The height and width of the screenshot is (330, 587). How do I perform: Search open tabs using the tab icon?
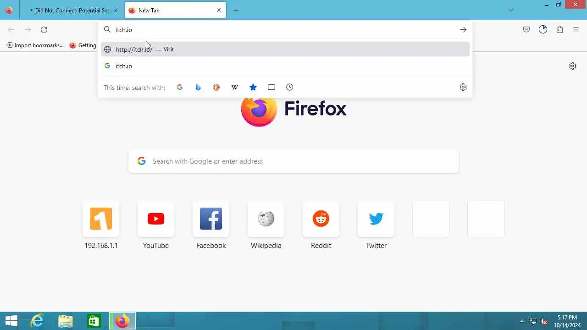271,87
